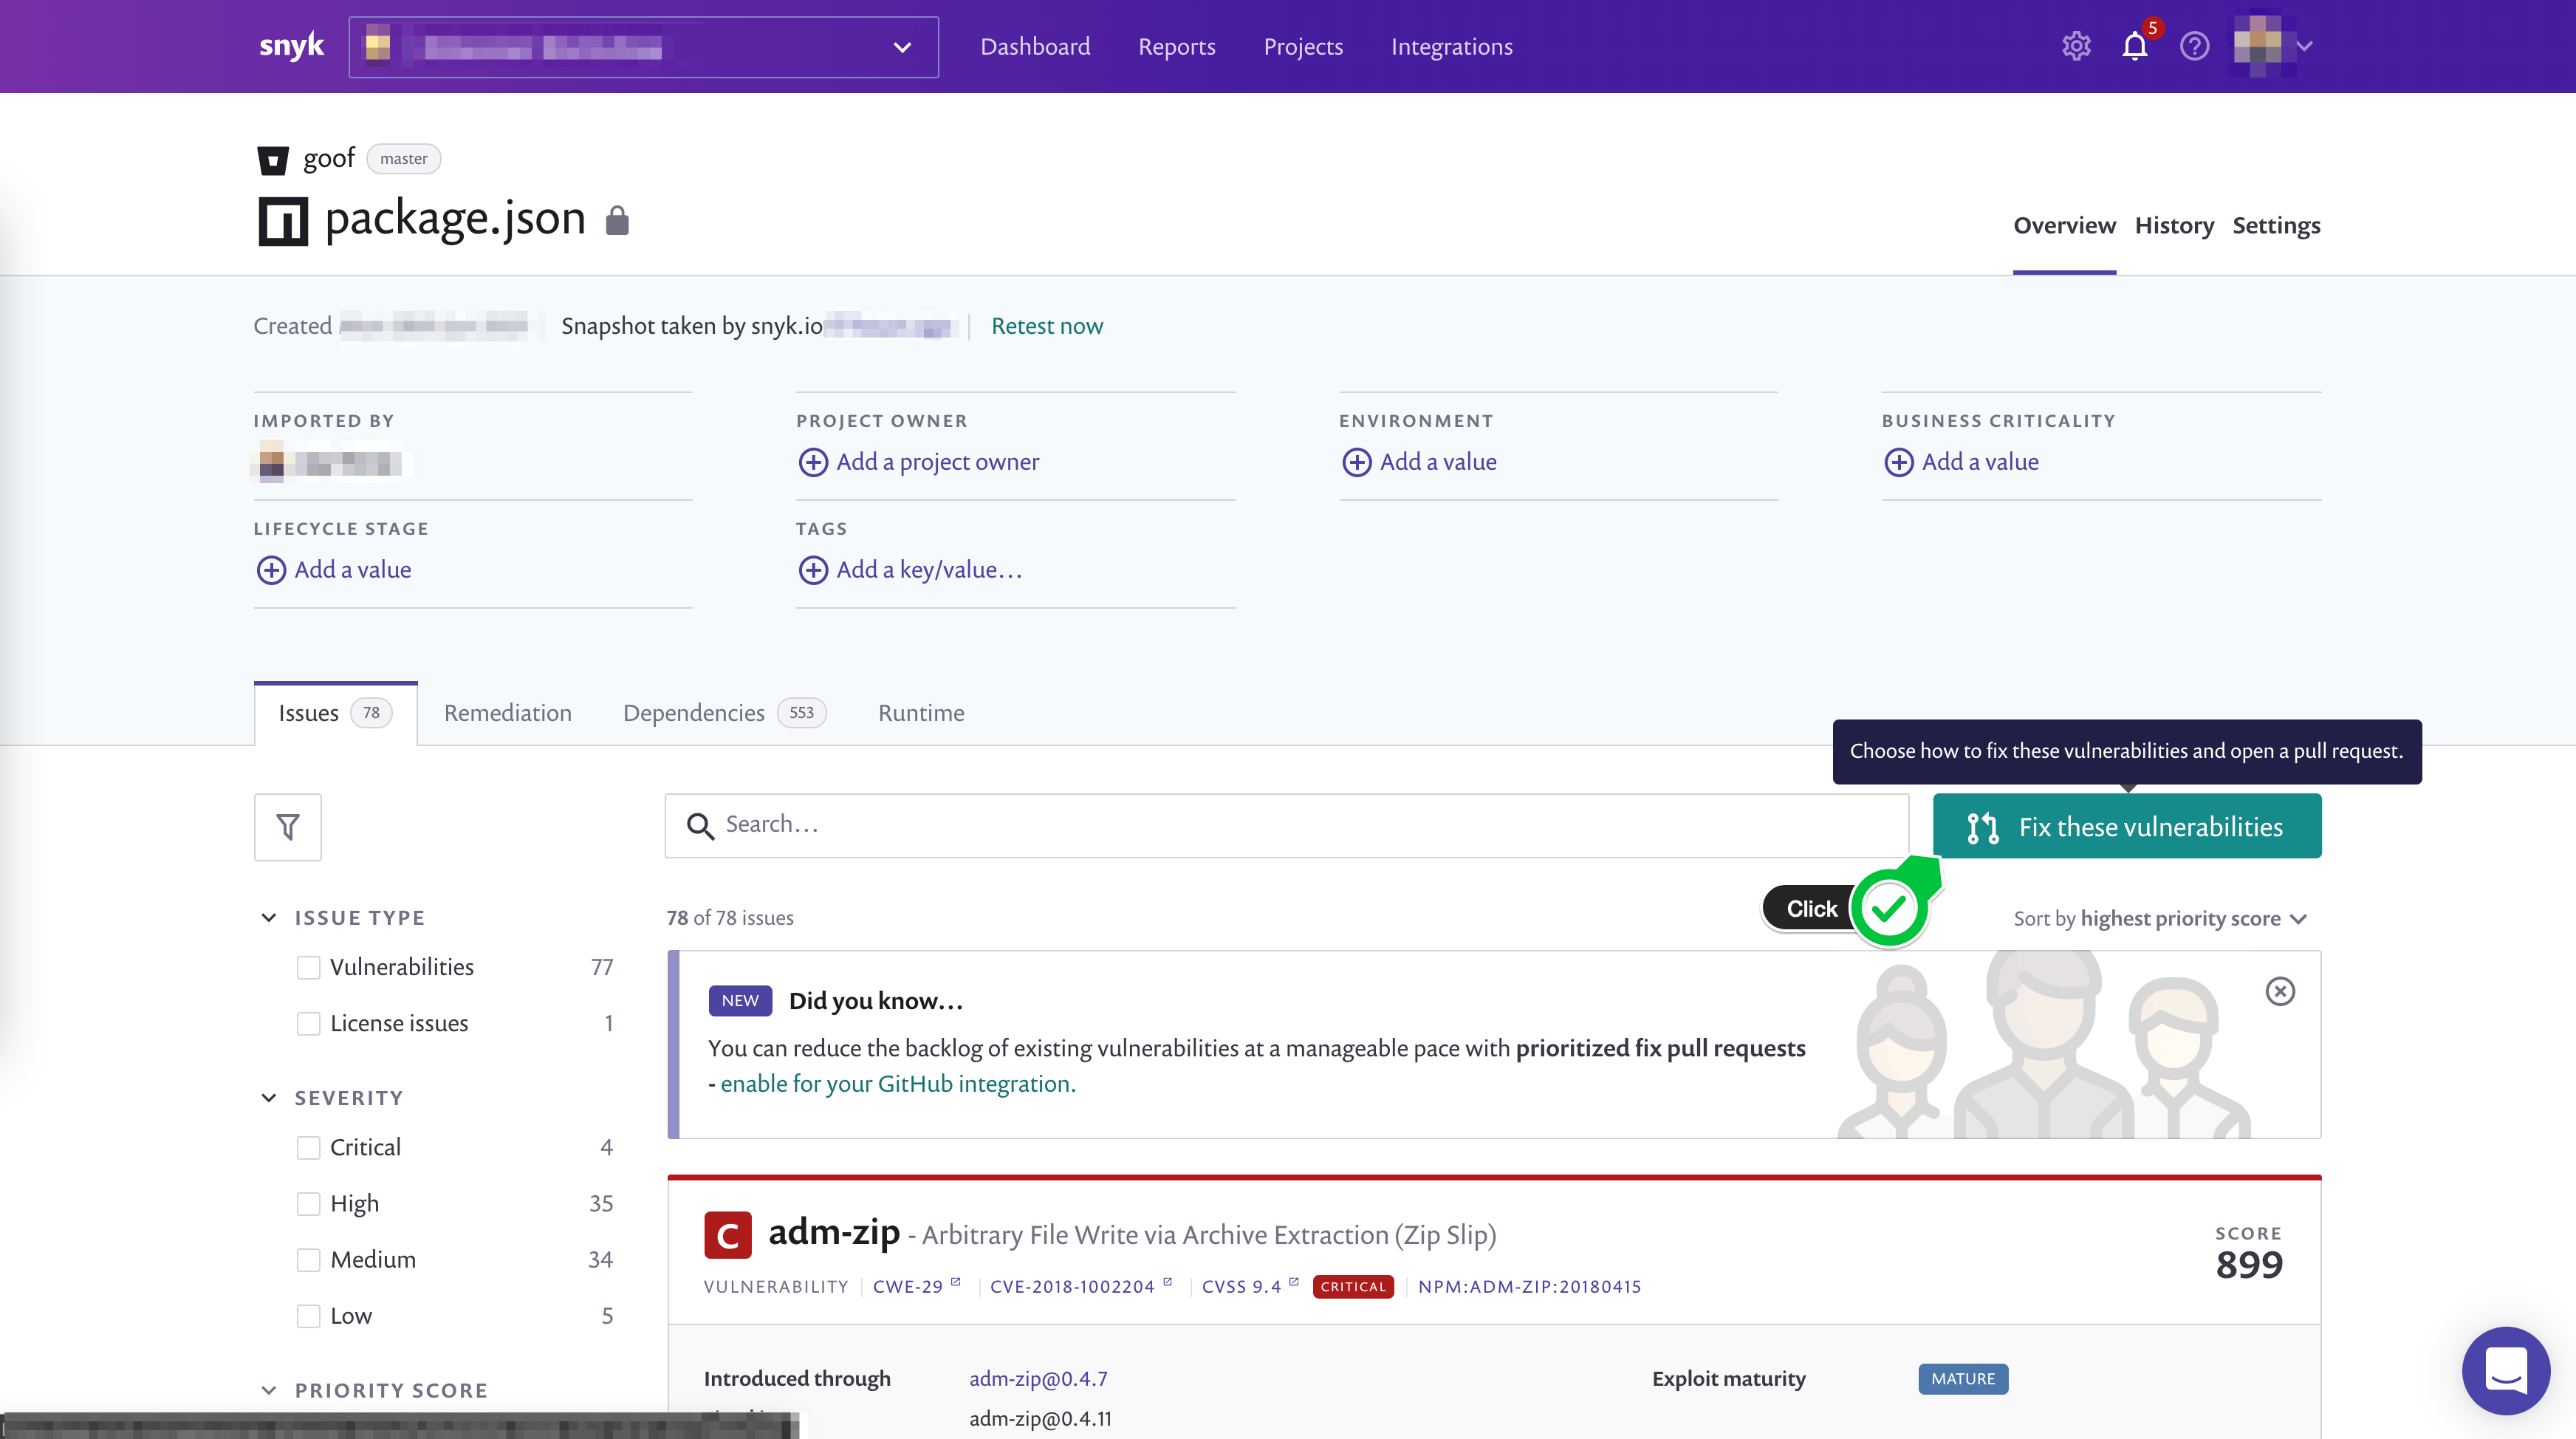Collapse the Issue Type section
Viewport: 2576px width, 1439px height.
pos(268,917)
